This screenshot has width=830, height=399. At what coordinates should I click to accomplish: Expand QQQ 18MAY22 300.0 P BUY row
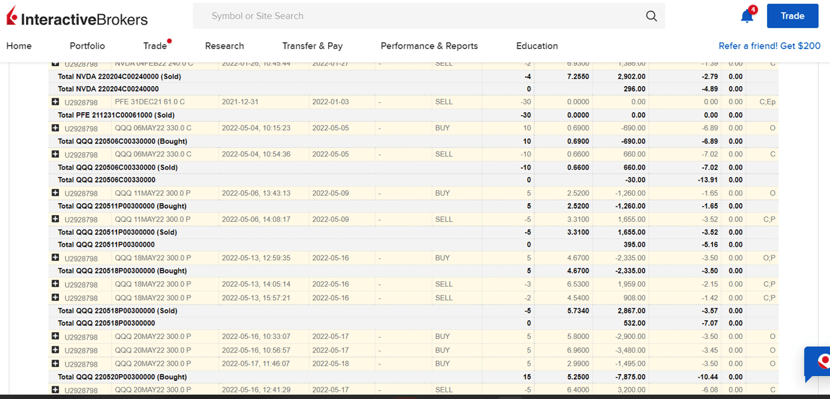point(55,258)
